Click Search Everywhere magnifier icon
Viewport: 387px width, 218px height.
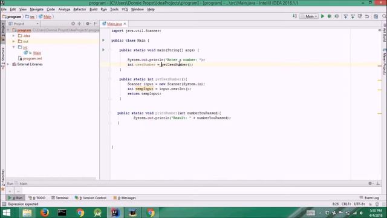coord(384,16)
